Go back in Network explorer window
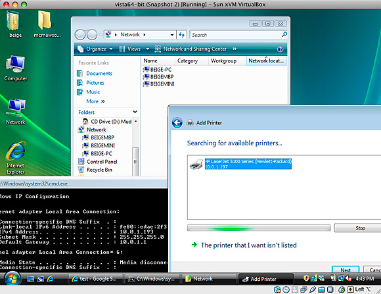 pos(80,35)
